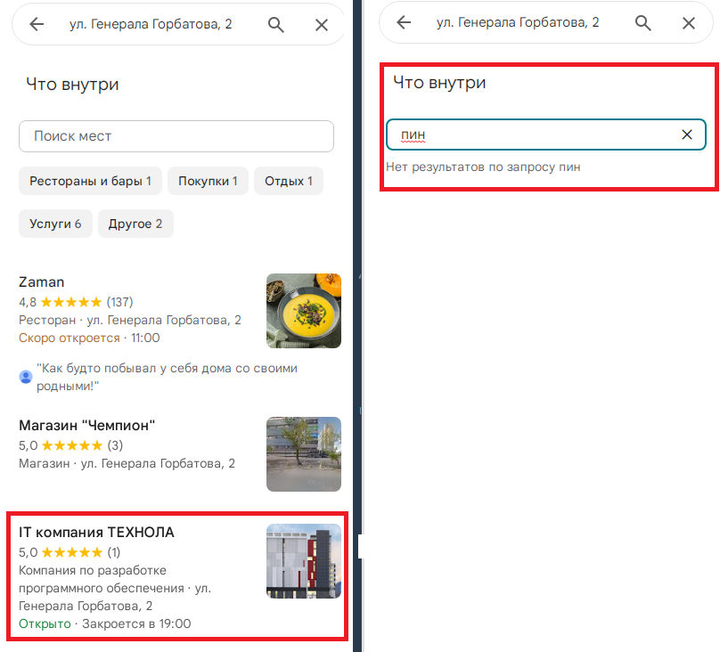Select the "Рестораны и бары" filter chip

(90, 181)
